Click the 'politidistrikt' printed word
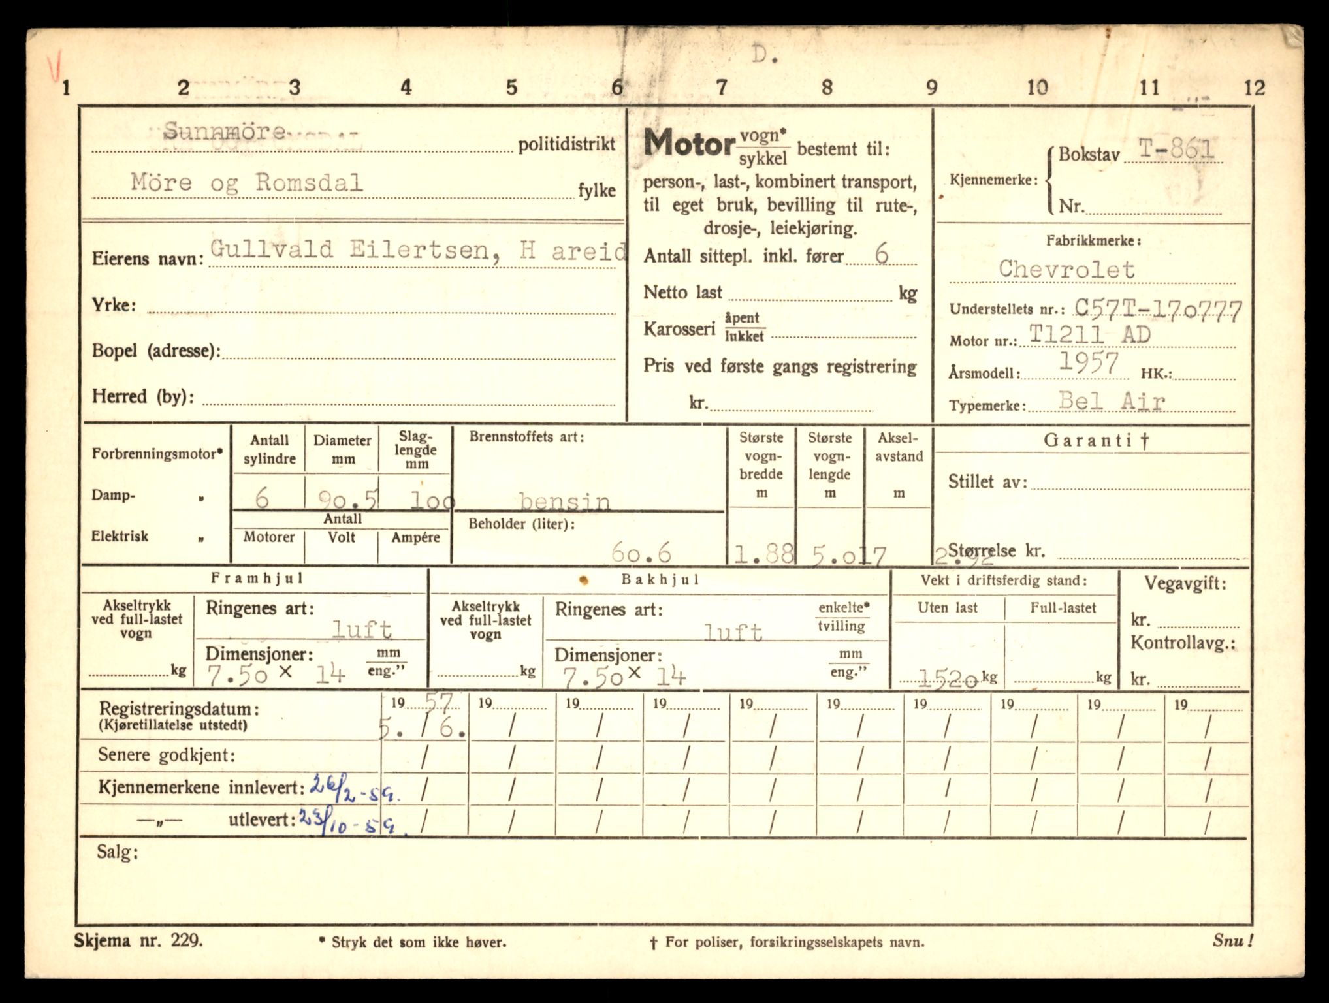This screenshot has width=1329, height=1003. pos(567,144)
